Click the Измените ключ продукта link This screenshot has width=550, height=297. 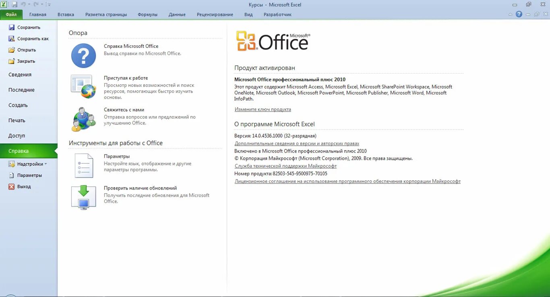263,109
